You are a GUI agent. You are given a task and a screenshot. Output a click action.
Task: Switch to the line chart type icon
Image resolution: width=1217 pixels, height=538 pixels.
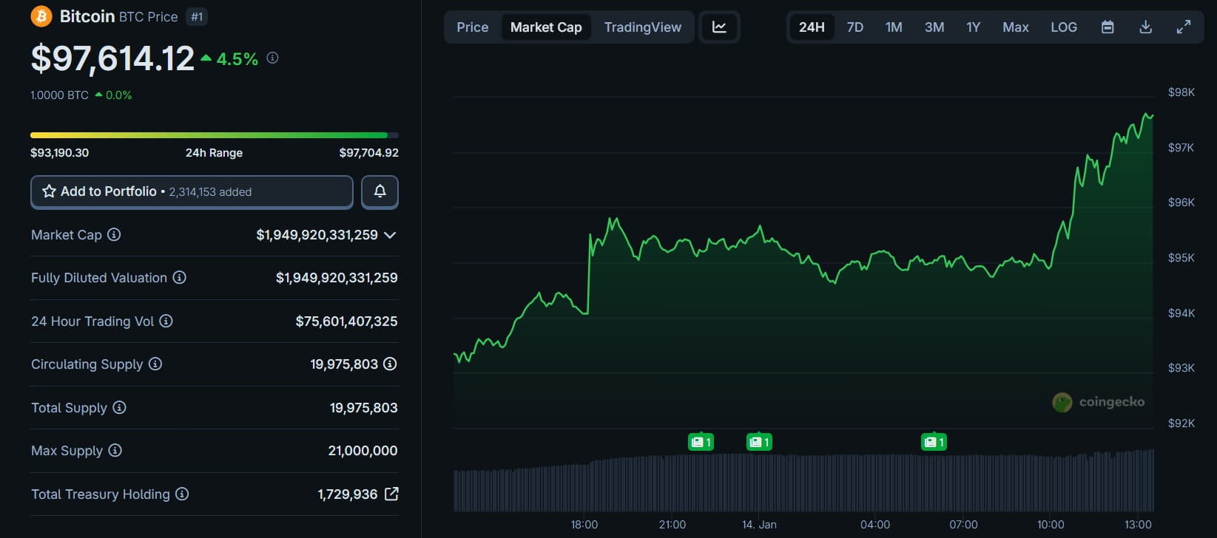click(719, 27)
